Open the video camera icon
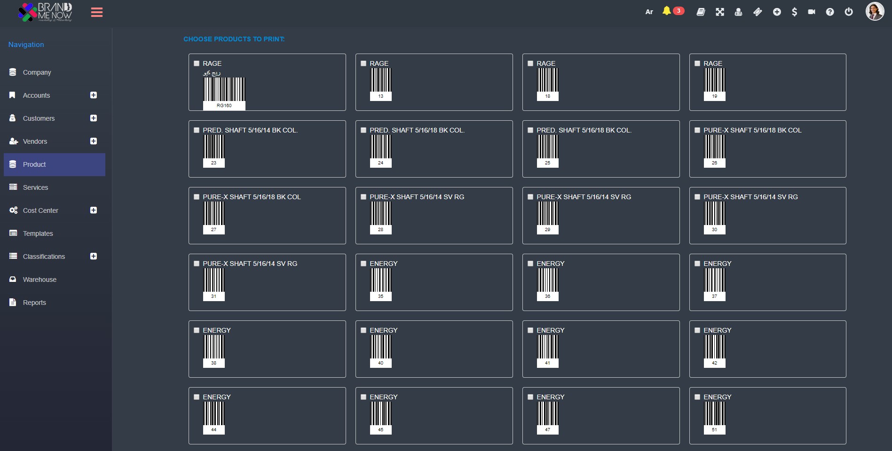The image size is (892, 451). [x=812, y=12]
